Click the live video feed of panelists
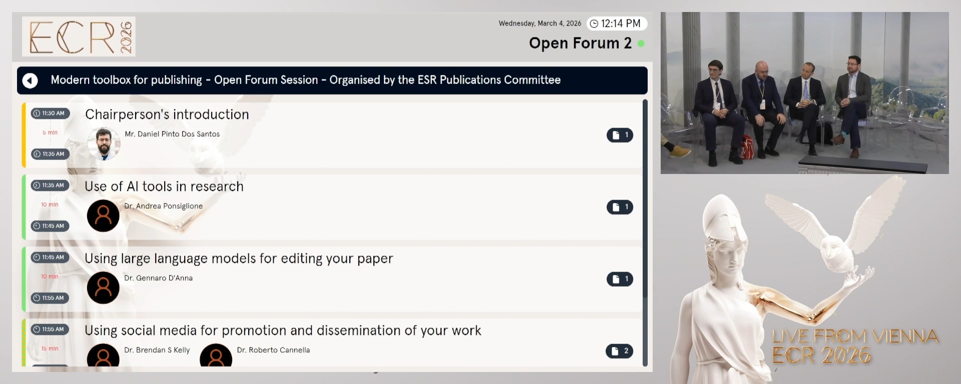The height and width of the screenshot is (384, 961). [x=804, y=93]
